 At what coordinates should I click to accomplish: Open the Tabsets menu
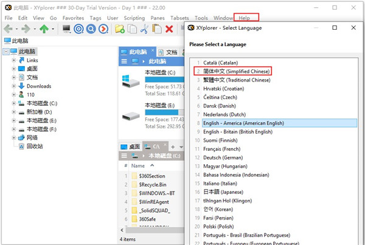click(x=179, y=18)
